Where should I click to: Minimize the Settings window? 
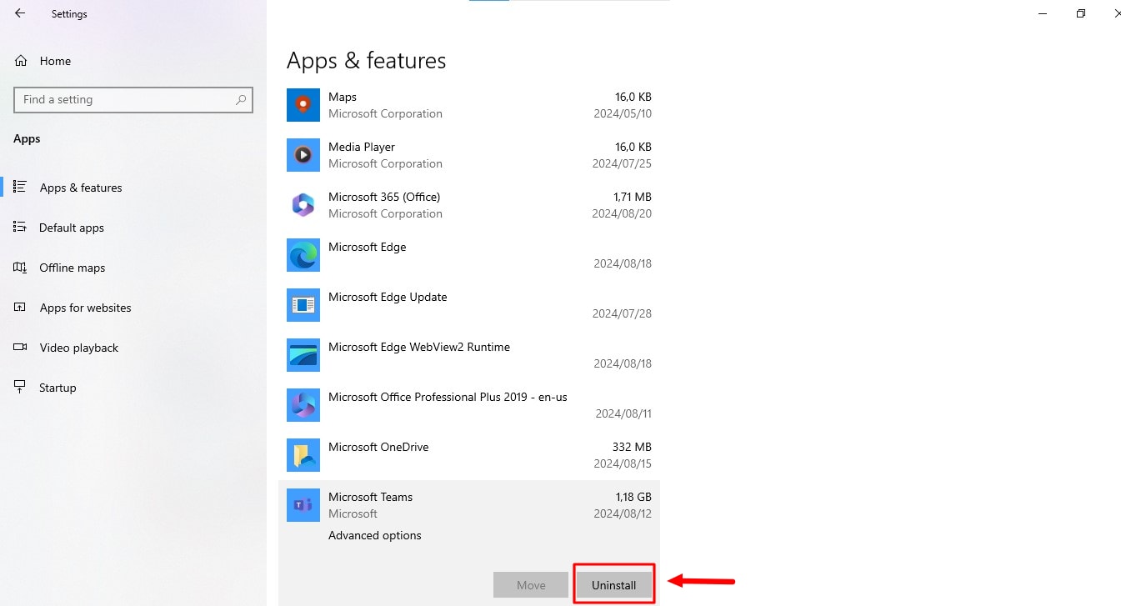click(1043, 13)
